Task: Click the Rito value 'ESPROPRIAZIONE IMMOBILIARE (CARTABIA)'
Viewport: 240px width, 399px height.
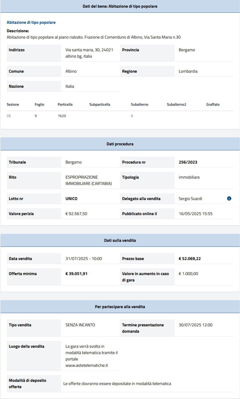Action: (x=88, y=181)
